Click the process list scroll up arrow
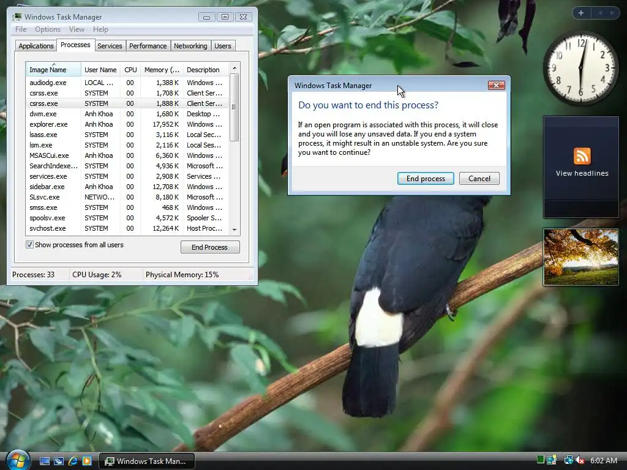The width and height of the screenshot is (627, 470). coord(235,69)
